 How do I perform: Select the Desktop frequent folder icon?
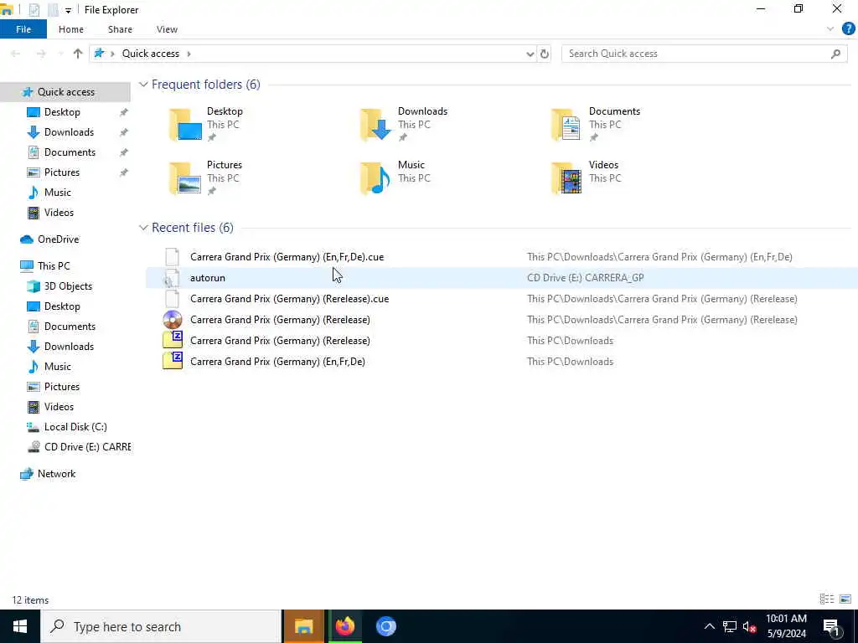[x=185, y=125]
